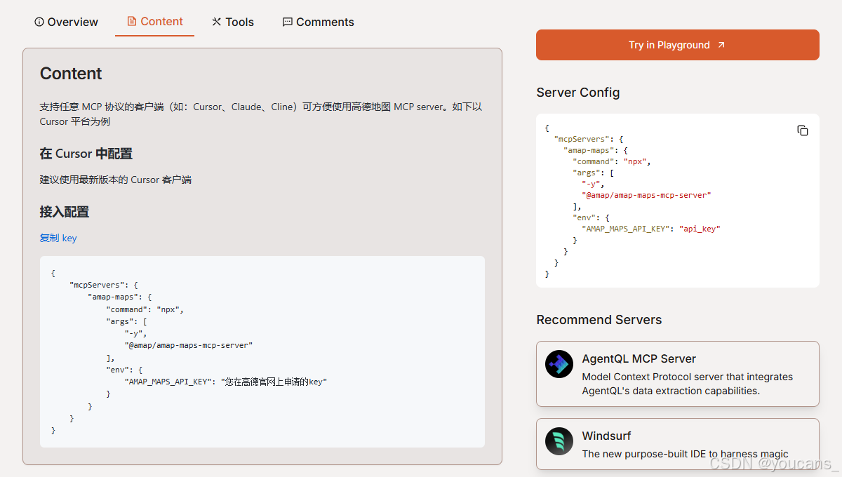Click the Tools tab wrench icon
Image resolution: width=842 pixels, height=477 pixels.
[x=216, y=22]
